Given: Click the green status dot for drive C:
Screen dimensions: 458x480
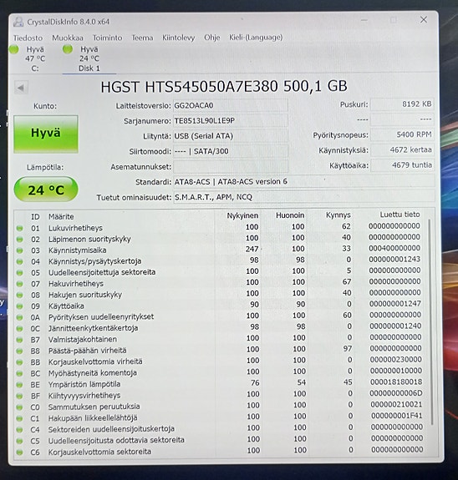Looking at the screenshot, I should click(x=14, y=49).
